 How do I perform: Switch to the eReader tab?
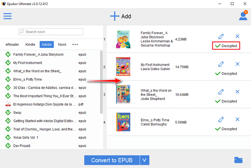coord(12,45)
